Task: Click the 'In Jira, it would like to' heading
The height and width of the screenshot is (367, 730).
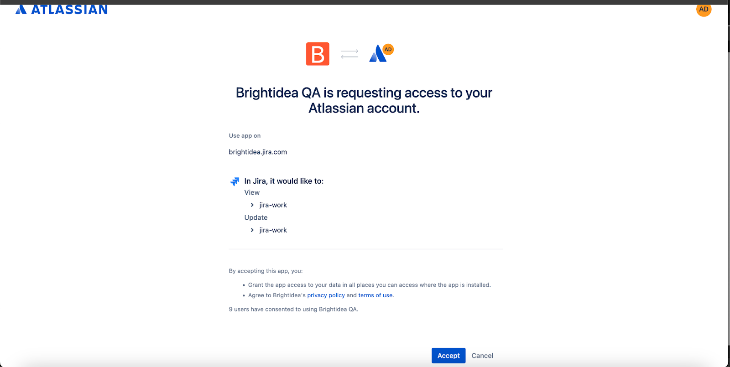Action: 284,181
